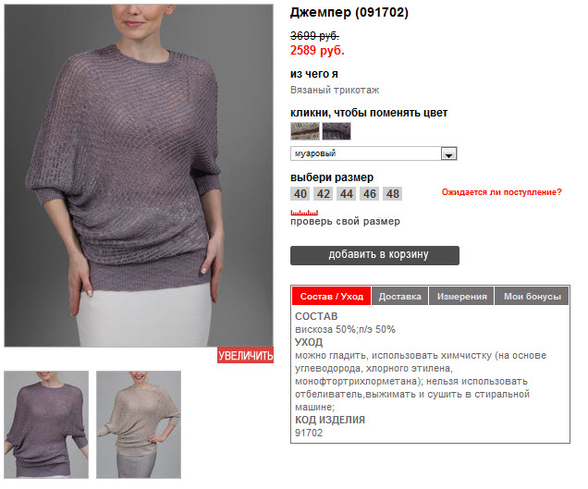
Task: Click the проверь свой размер link
Action: pos(345,221)
